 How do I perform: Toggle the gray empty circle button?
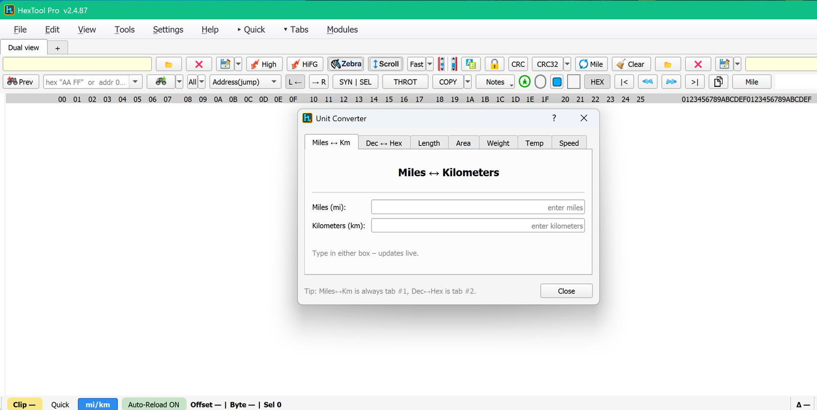[x=540, y=82]
